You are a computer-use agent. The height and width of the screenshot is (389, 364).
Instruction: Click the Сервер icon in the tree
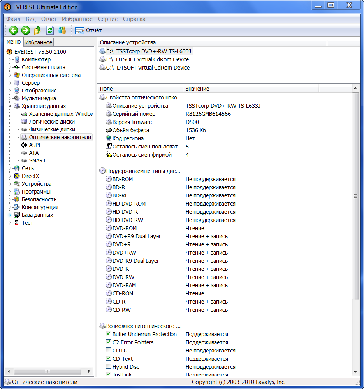[17, 83]
